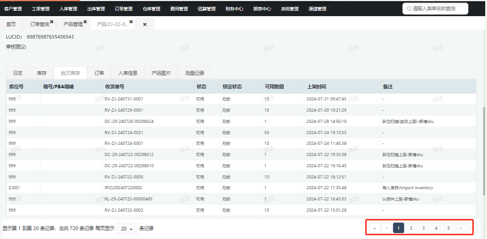
Task: Switch to the 订单查询 tab
Action: pos(40,25)
